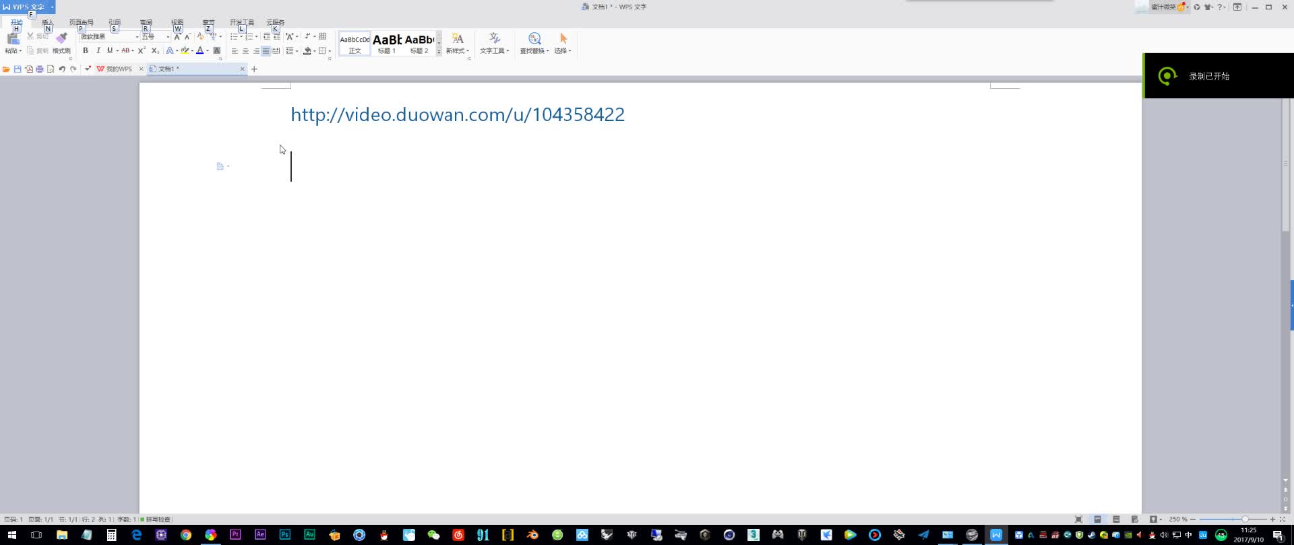Open the font name dropdown
1294x545 pixels.
tap(137, 37)
